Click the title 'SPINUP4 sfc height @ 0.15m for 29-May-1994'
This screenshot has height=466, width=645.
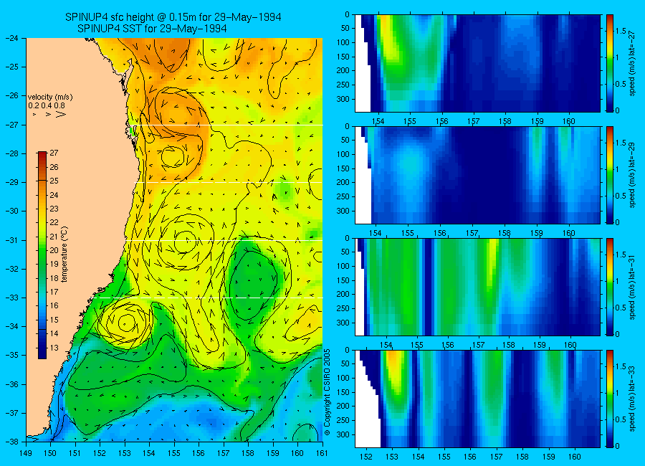tap(173, 17)
